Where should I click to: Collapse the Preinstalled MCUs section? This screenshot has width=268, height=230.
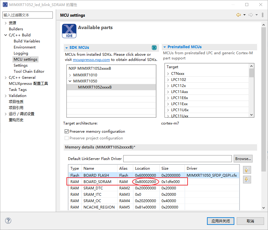[165, 47]
